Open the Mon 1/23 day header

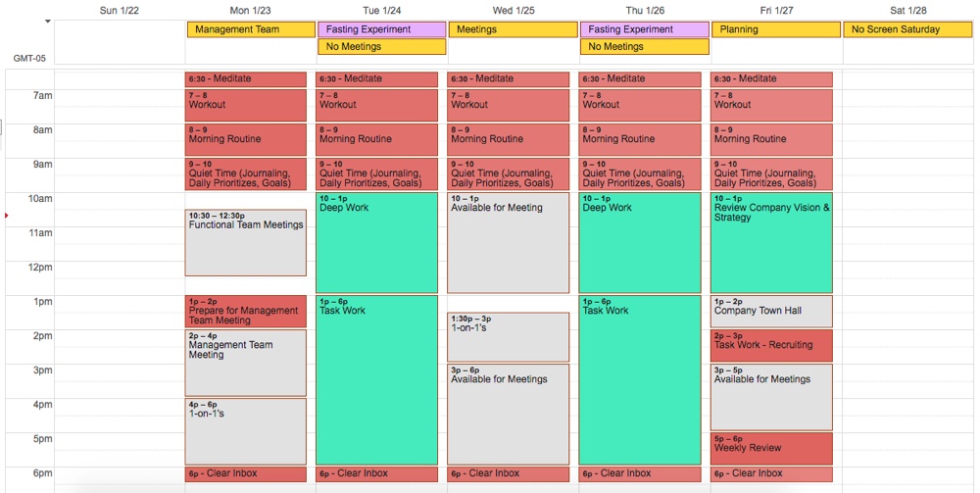pos(252,10)
